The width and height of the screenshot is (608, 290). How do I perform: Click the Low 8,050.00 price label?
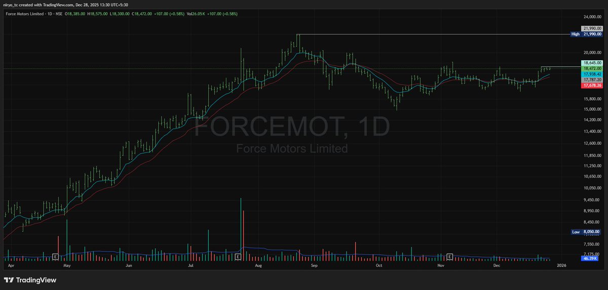coord(586,232)
